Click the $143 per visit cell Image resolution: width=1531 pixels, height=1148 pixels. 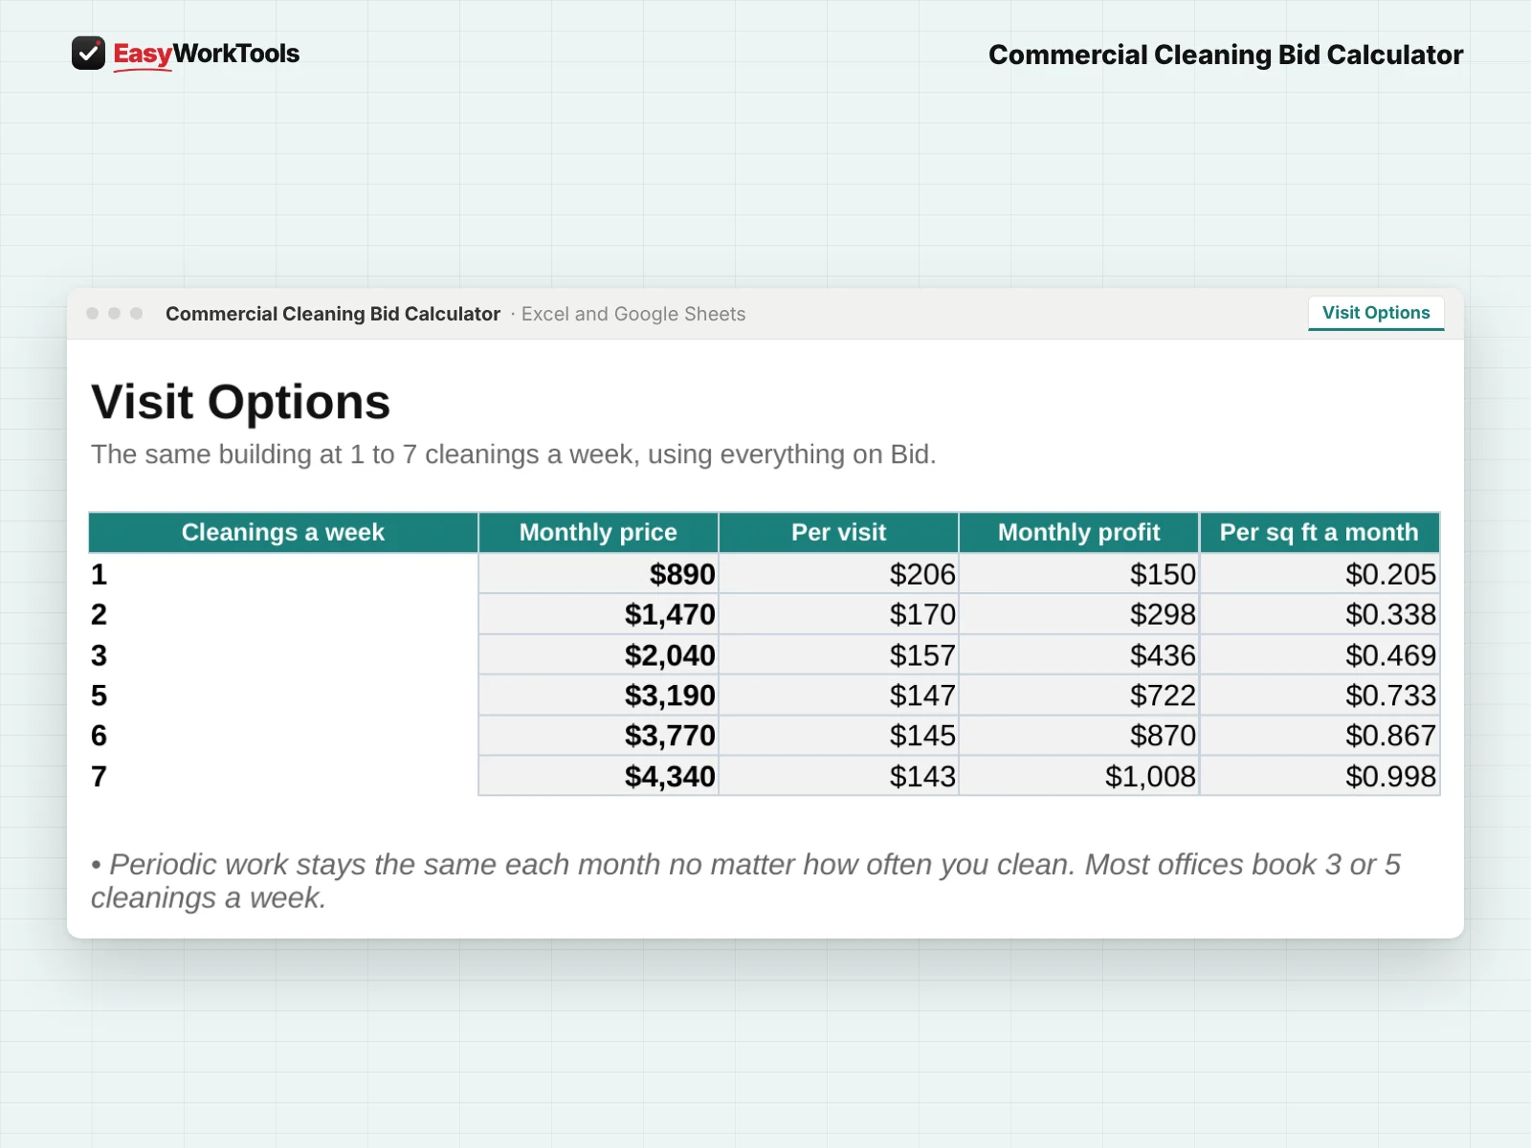coord(838,776)
